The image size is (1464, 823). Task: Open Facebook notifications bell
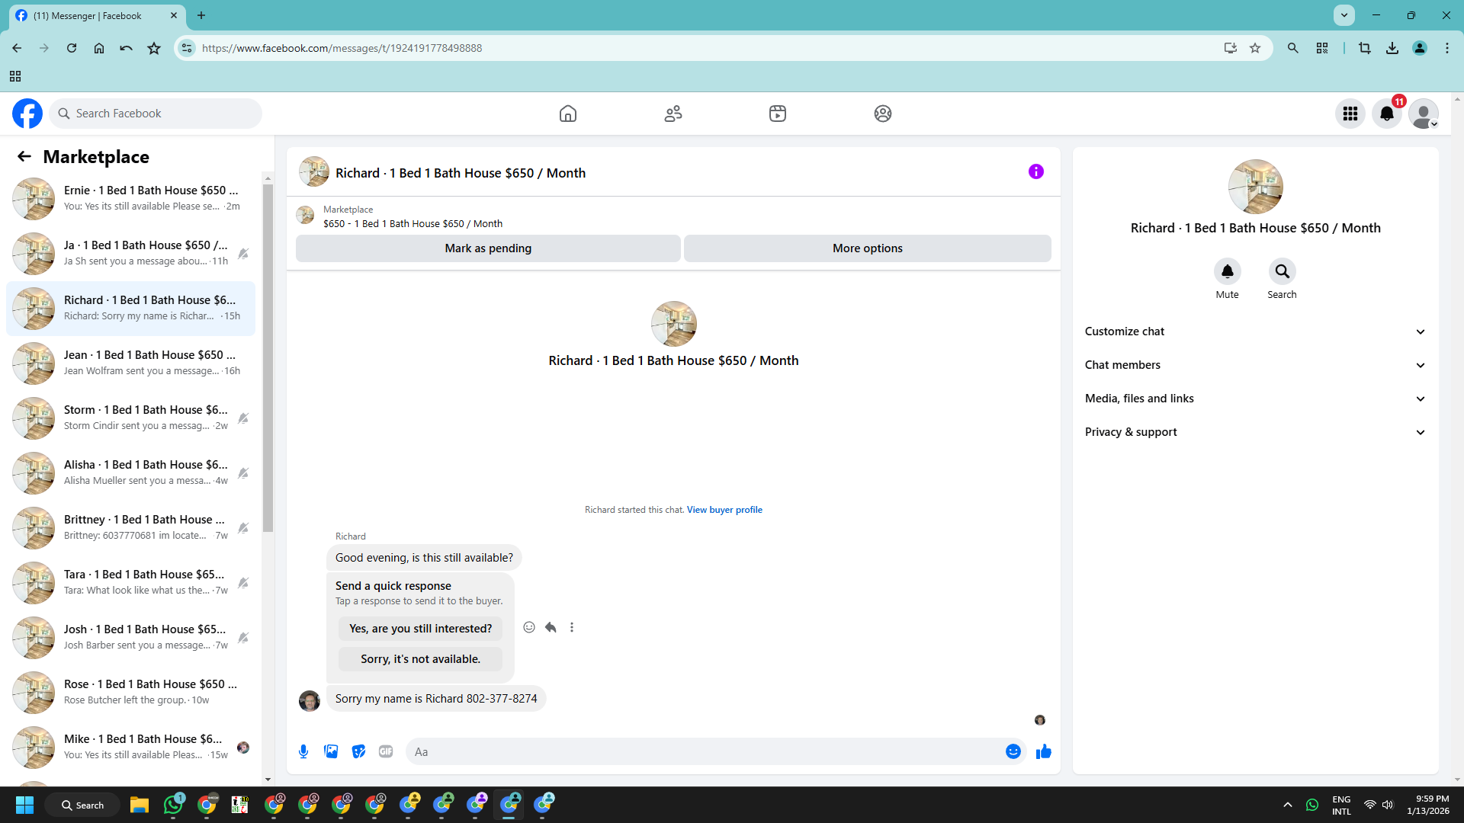1386,114
